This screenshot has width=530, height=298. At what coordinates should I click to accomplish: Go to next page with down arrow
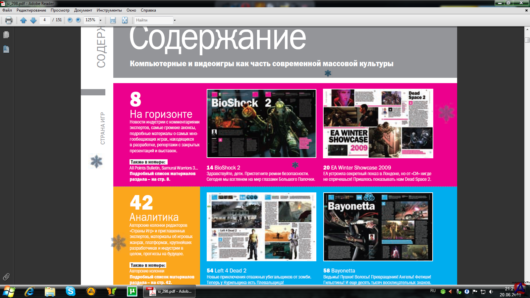[33, 20]
